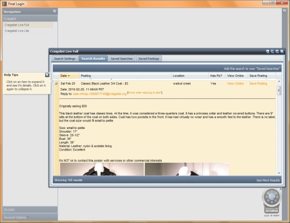
Task: Click the 'Sat Feb 20' date cell
Action: (68, 84)
